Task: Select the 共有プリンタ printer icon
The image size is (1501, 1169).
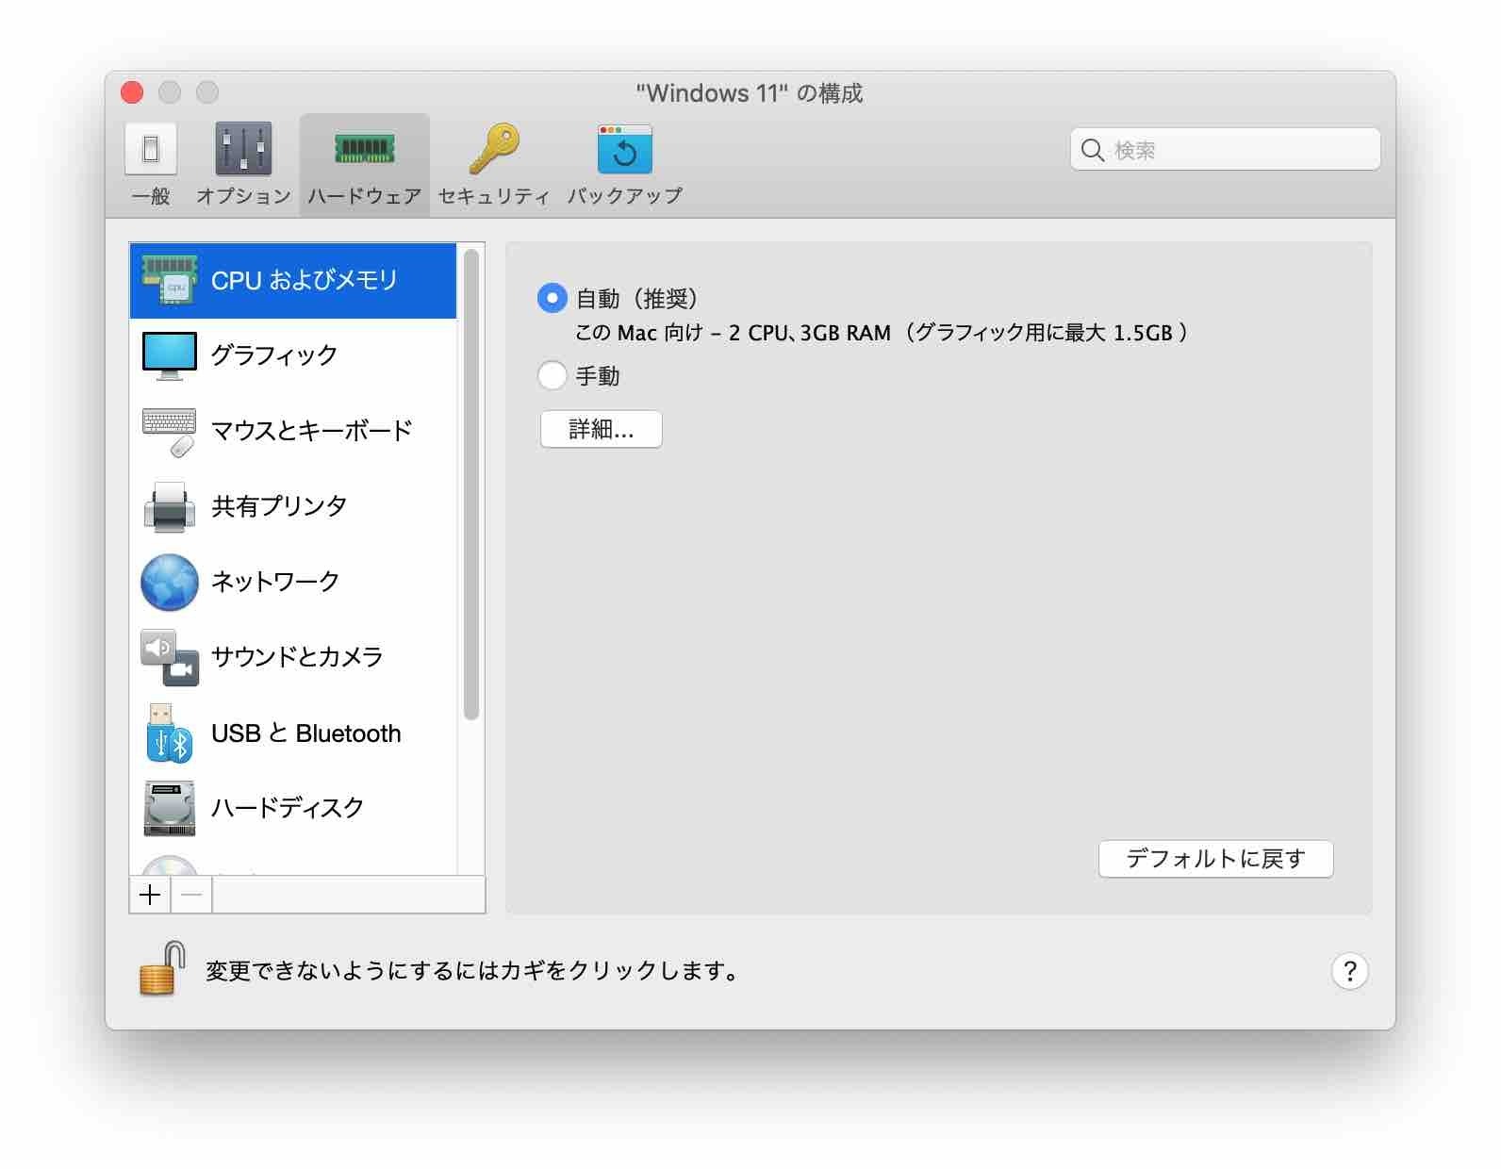Action: coord(170,506)
